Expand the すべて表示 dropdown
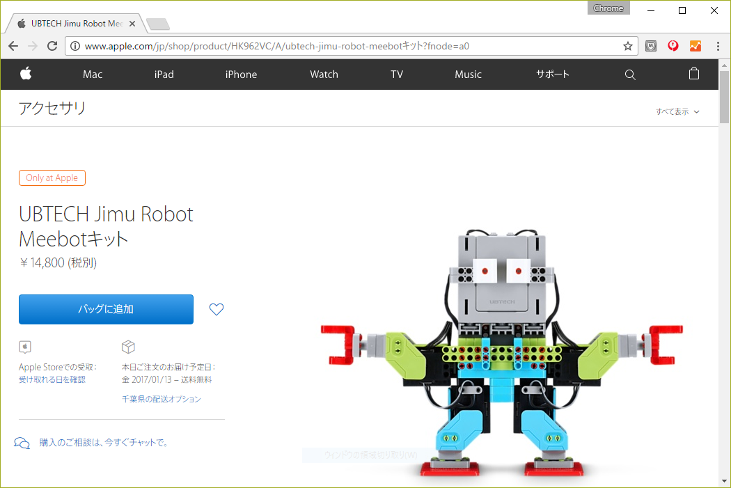This screenshot has width=731, height=488. click(677, 111)
